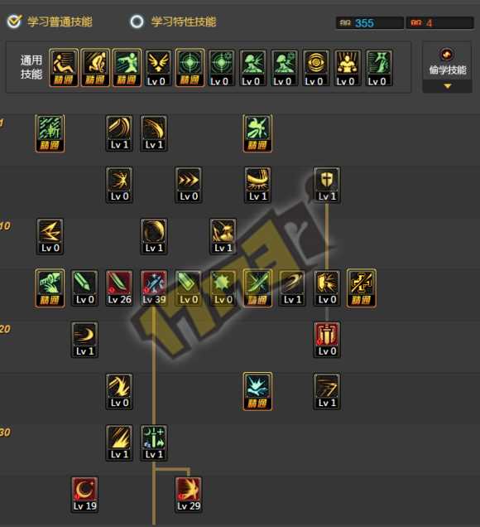
Task: Open the 偷学技能 panel
Action: click(x=447, y=62)
